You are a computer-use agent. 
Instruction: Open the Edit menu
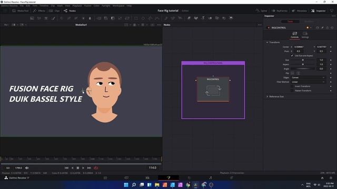(x=28, y=6)
